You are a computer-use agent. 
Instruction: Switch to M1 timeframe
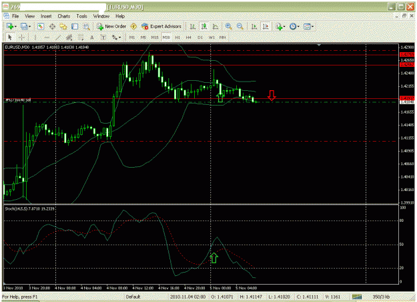tap(132, 37)
